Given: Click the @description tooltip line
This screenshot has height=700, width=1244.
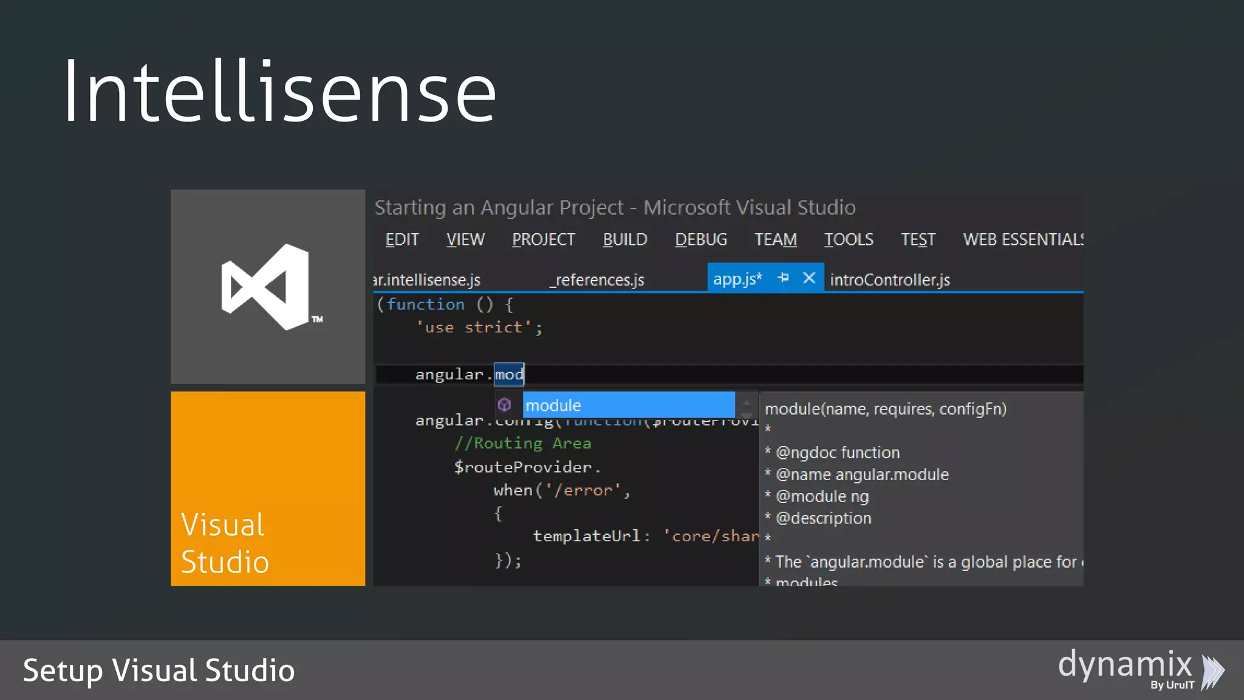Looking at the screenshot, I should coord(818,518).
